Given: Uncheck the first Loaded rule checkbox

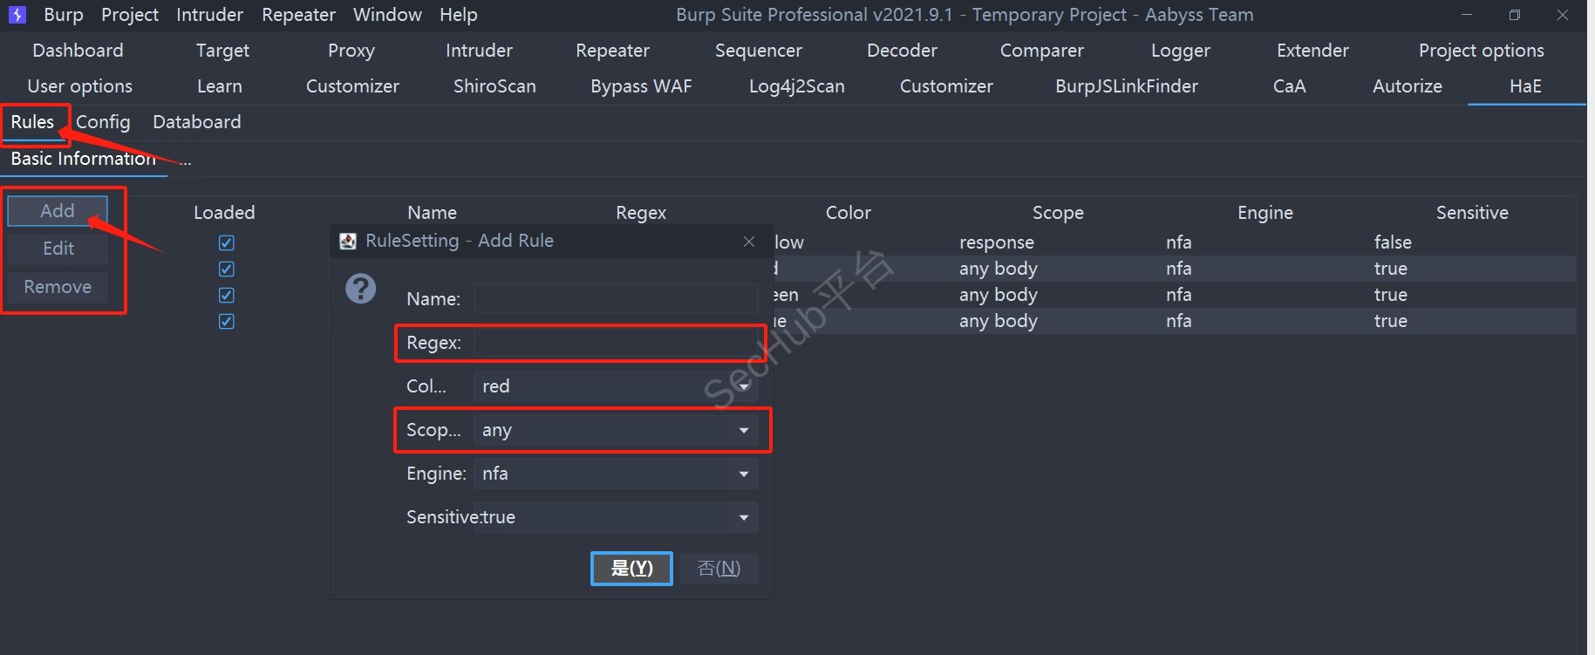Looking at the screenshot, I should pyautogui.click(x=227, y=243).
